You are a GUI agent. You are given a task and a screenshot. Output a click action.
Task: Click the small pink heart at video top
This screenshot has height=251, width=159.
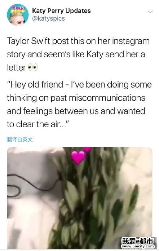coord(87,150)
